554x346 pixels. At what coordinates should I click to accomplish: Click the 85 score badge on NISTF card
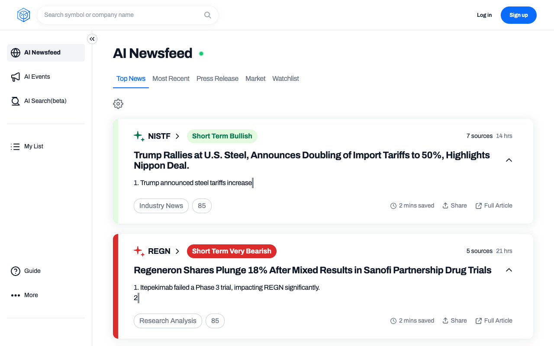tap(202, 206)
